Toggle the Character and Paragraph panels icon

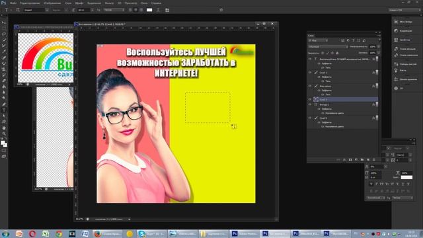(x=167, y=10)
